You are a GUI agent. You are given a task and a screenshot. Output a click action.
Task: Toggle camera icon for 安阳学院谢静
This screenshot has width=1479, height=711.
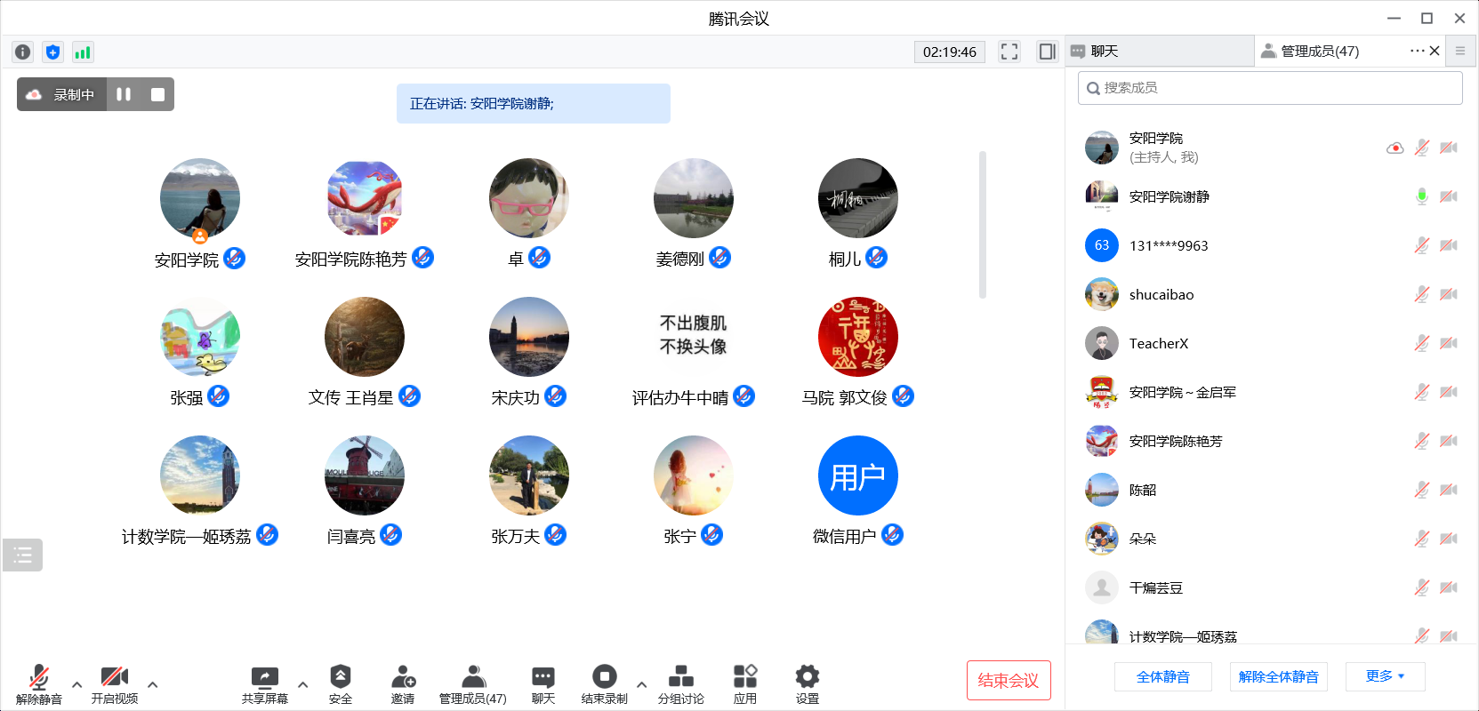1449,196
